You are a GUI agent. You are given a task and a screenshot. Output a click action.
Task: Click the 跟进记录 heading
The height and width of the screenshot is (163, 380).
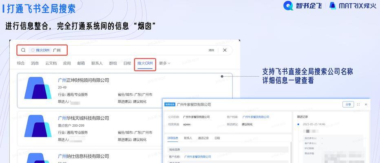tap(303, 117)
